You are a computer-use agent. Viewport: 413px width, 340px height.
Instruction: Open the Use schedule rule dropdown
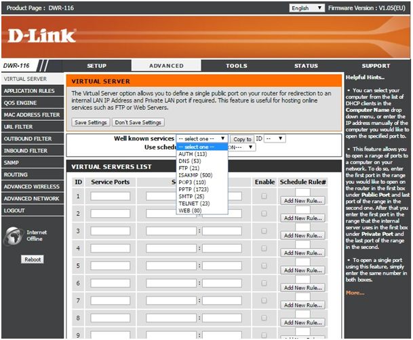(241, 147)
